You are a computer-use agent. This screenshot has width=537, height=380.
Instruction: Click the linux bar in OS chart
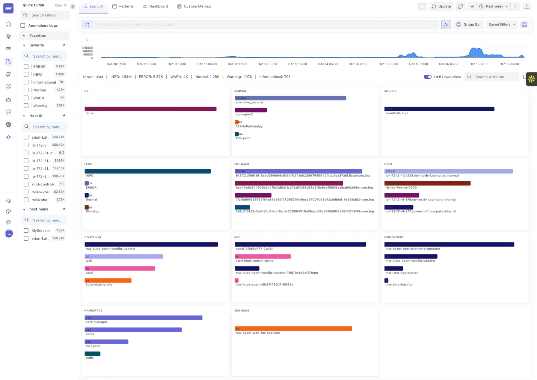151,109
